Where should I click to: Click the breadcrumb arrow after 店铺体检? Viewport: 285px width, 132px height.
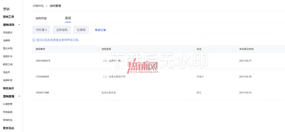tap(47, 6)
